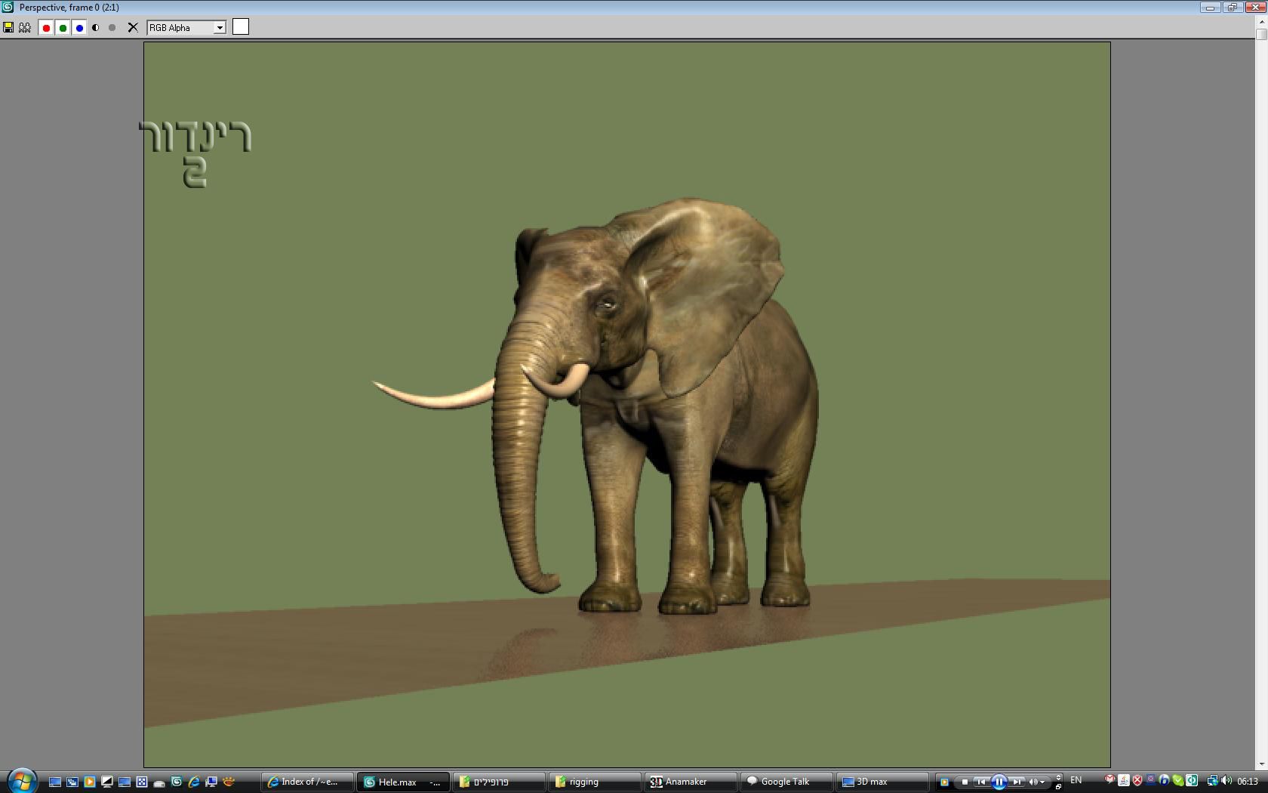Switch to Hele.max taskbar window
Viewport: 1268px width, 793px height.
coord(402,782)
